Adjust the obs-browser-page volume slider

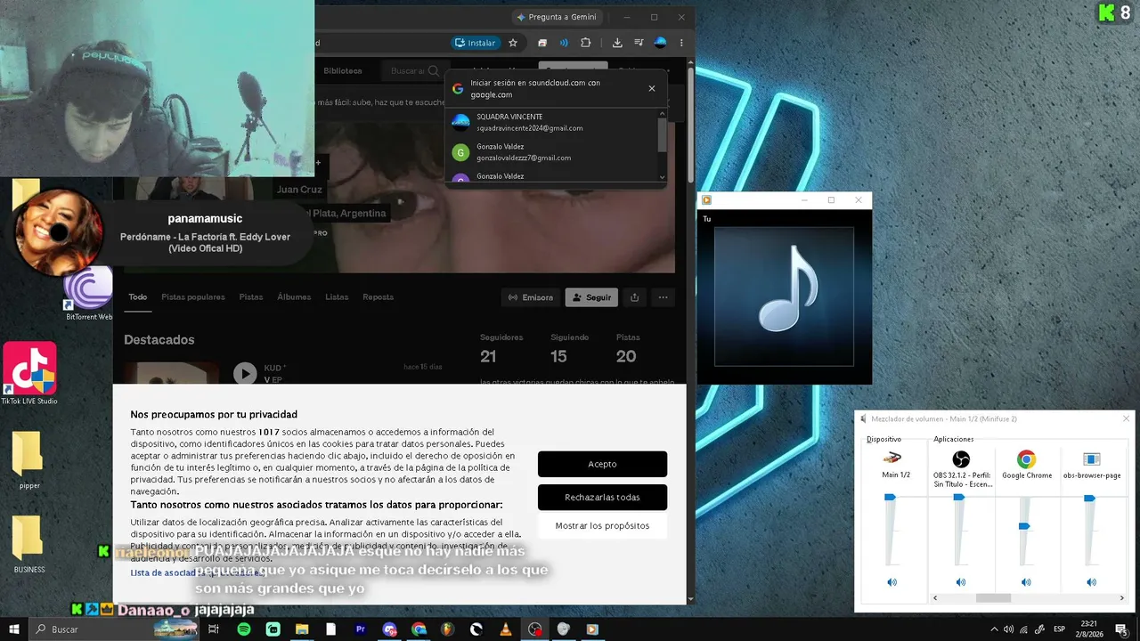click(1089, 498)
